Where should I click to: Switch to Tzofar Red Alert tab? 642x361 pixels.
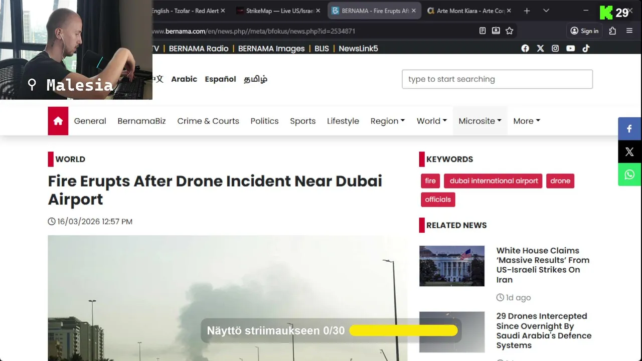coord(185,11)
